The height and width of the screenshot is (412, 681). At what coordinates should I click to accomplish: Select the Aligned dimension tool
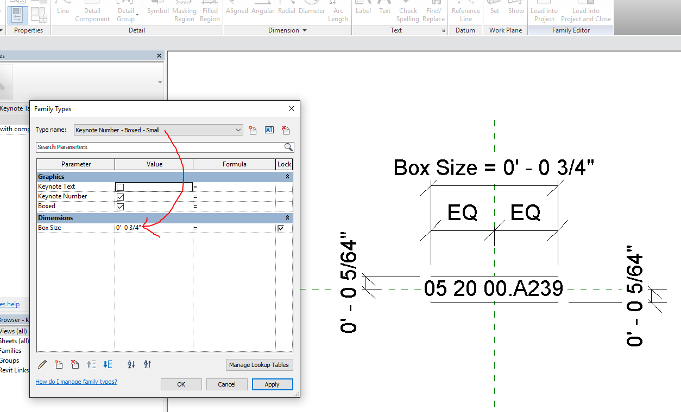(x=237, y=11)
